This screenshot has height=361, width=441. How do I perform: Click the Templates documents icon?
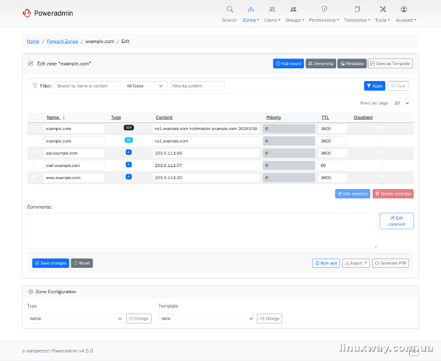coord(357,9)
